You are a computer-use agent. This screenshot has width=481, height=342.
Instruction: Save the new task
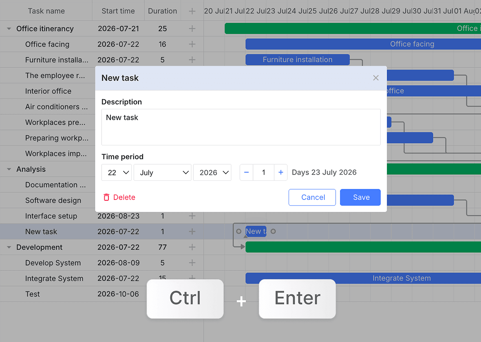point(360,197)
